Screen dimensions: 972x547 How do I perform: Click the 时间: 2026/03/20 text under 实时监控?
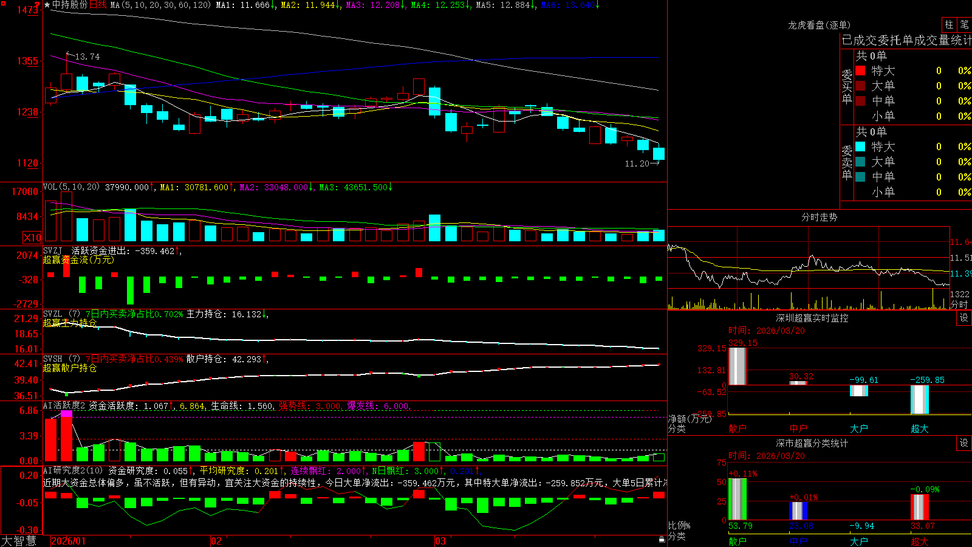pos(767,331)
